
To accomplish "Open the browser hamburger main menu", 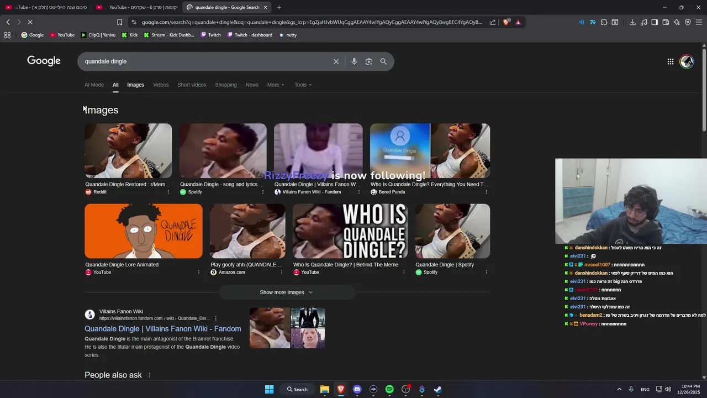I will point(699,22).
